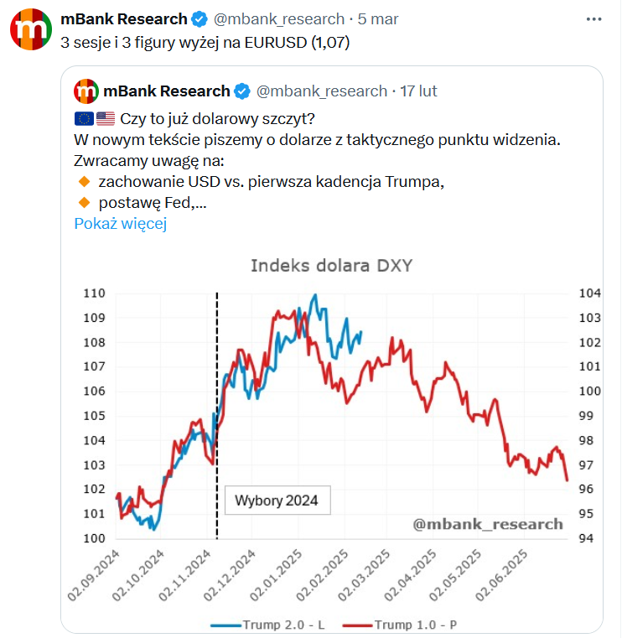Image resolution: width=622 pixels, height=638 pixels.
Task: Click the blue Trump 2.0 - L legend line
Action: coord(226,625)
